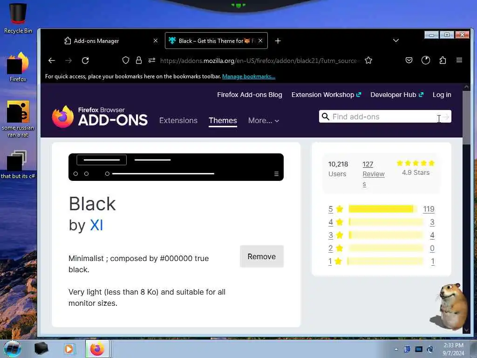Go to the Themes section
Image resolution: width=477 pixels, height=358 pixels.
point(223,121)
